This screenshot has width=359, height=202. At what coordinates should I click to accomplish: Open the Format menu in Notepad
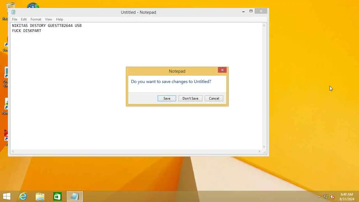(x=36, y=19)
